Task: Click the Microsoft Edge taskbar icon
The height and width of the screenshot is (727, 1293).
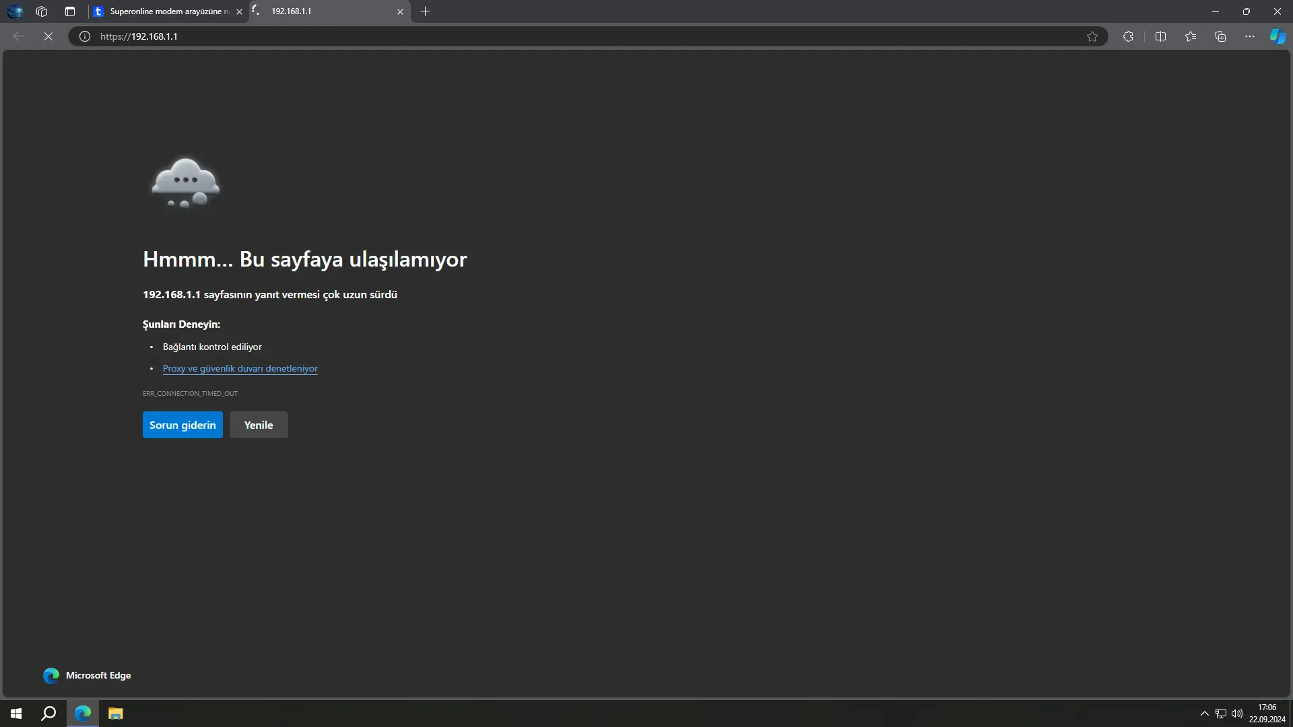Action: coord(83,714)
